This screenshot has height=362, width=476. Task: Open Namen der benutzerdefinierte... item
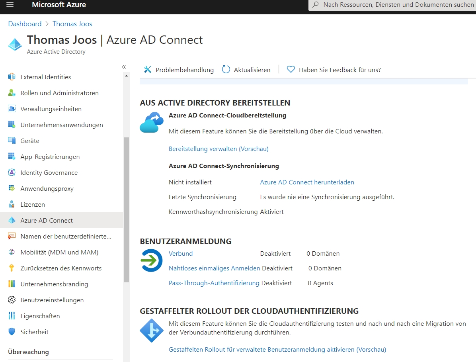click(66, 236)
